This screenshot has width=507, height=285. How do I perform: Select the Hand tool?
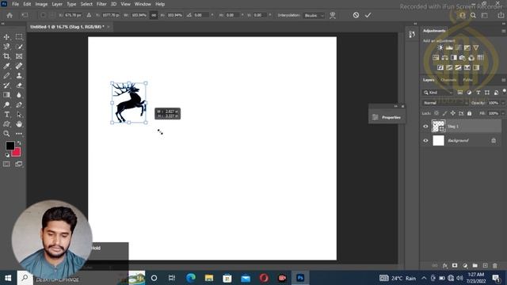point(19,124)
